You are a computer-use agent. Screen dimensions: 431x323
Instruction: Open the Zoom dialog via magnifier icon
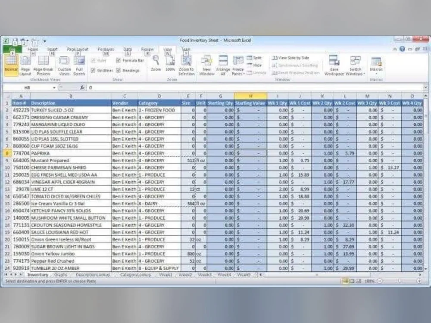pos(156,65)
